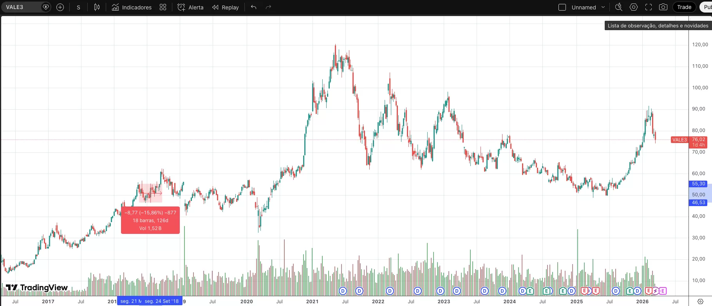Click the 30,00 price scale value
The image size is (712, 306).
[x=699, y=238]
